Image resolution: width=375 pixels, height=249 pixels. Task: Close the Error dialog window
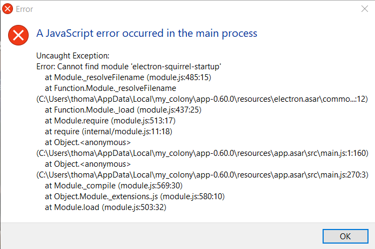[x=365, y=9]
